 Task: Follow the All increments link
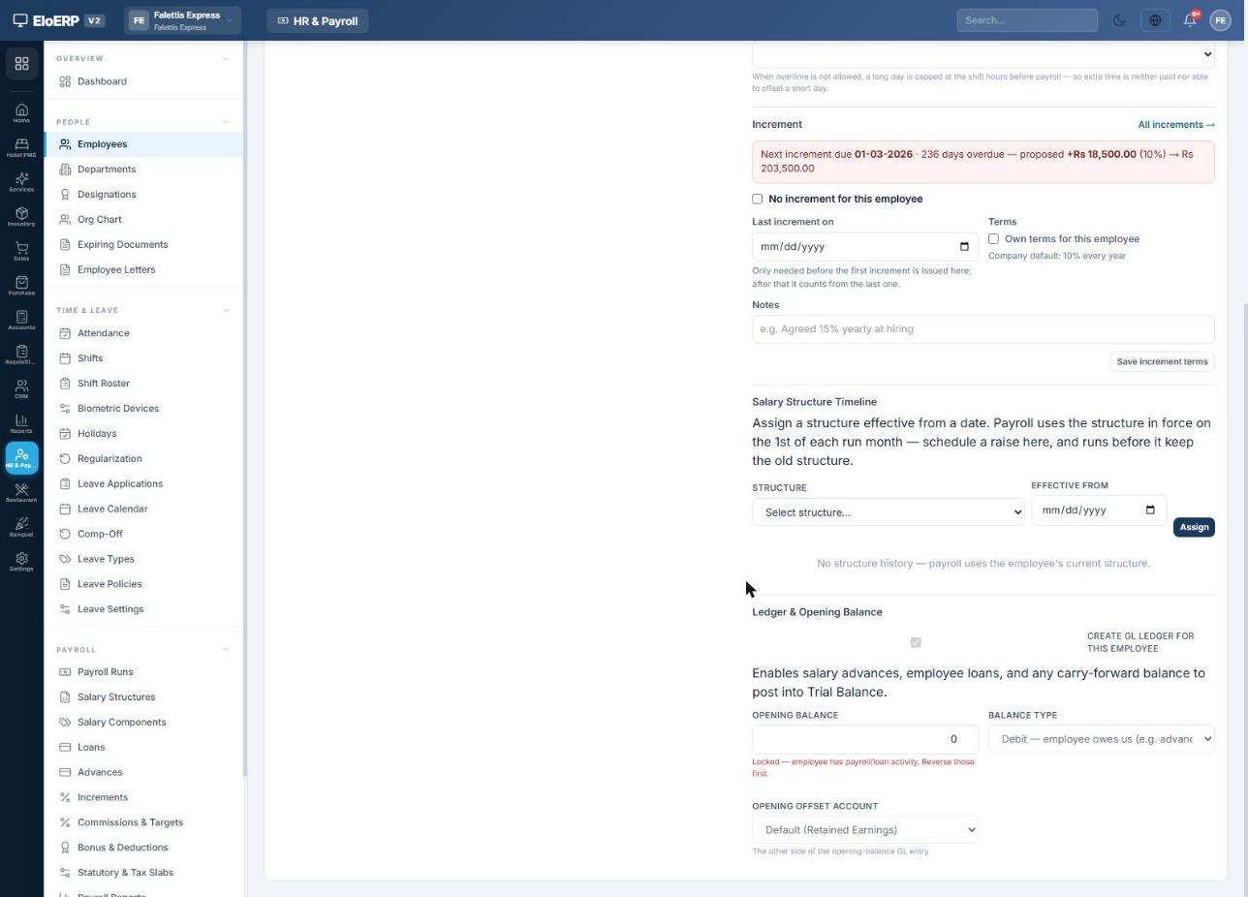tap(1176, 125)
